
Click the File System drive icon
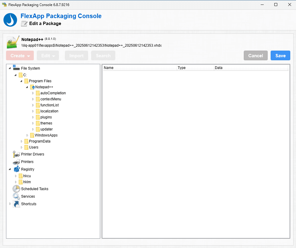click(x=16, y=68)
